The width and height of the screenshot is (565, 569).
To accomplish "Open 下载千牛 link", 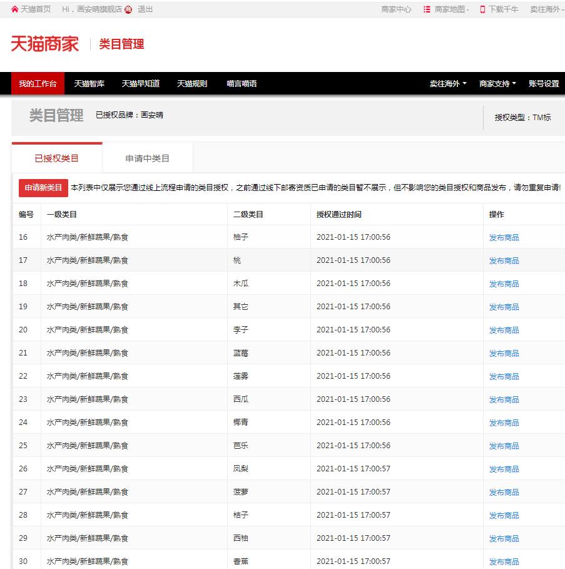I will (x=503, y=9).
